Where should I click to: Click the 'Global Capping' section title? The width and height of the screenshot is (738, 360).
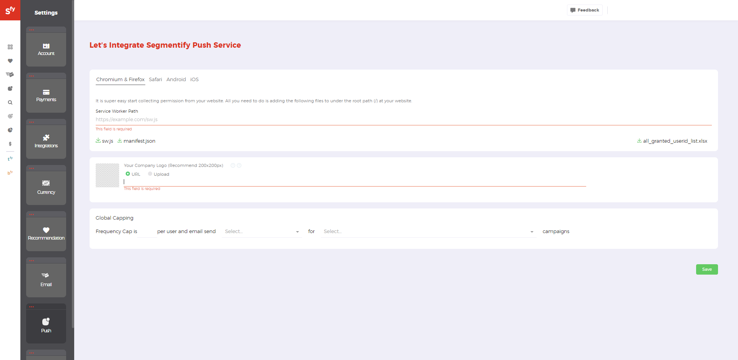pyautogui.click(x=115, y=218)
